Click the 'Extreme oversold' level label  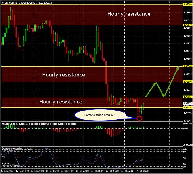click(x=10, y=165)
